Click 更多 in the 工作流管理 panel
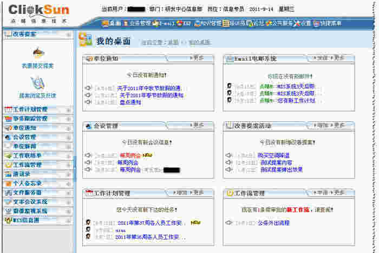 coord(338,192)
